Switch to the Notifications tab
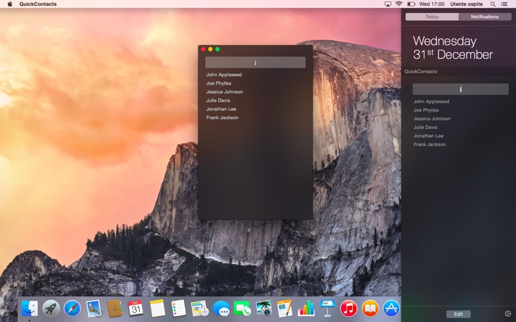Screen dimensions: 516x322 pos(485,17)
